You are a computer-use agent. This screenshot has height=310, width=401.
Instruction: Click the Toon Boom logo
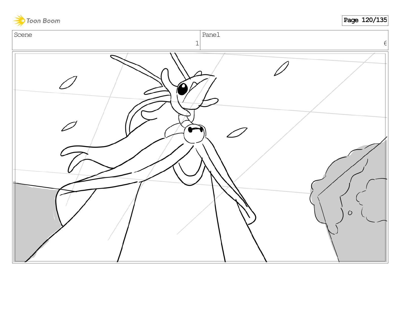37,21
